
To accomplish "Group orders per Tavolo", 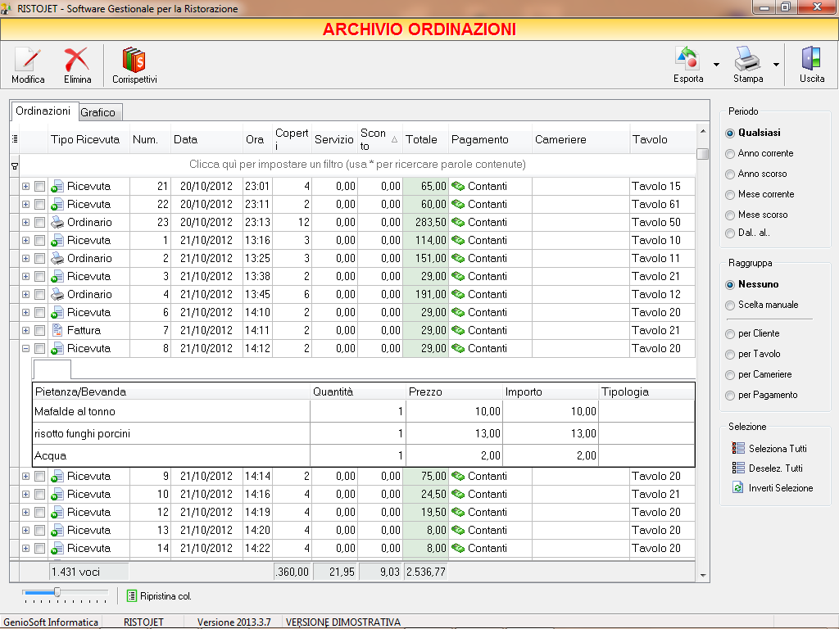I will [x=730, y=355].
